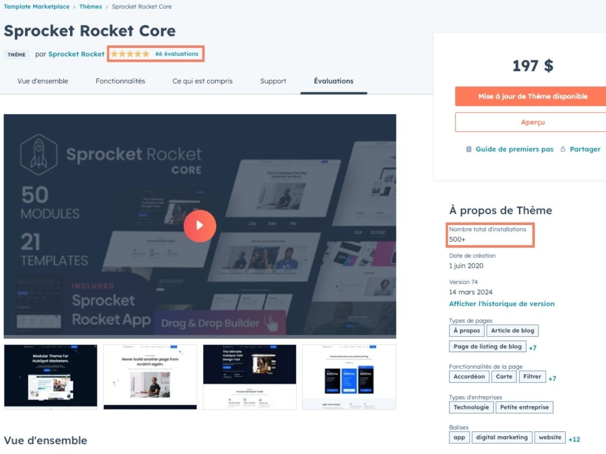
Task: Click the 500+ installations value
Action: pos(458,240)
